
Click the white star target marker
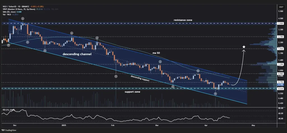coord(244,47)
